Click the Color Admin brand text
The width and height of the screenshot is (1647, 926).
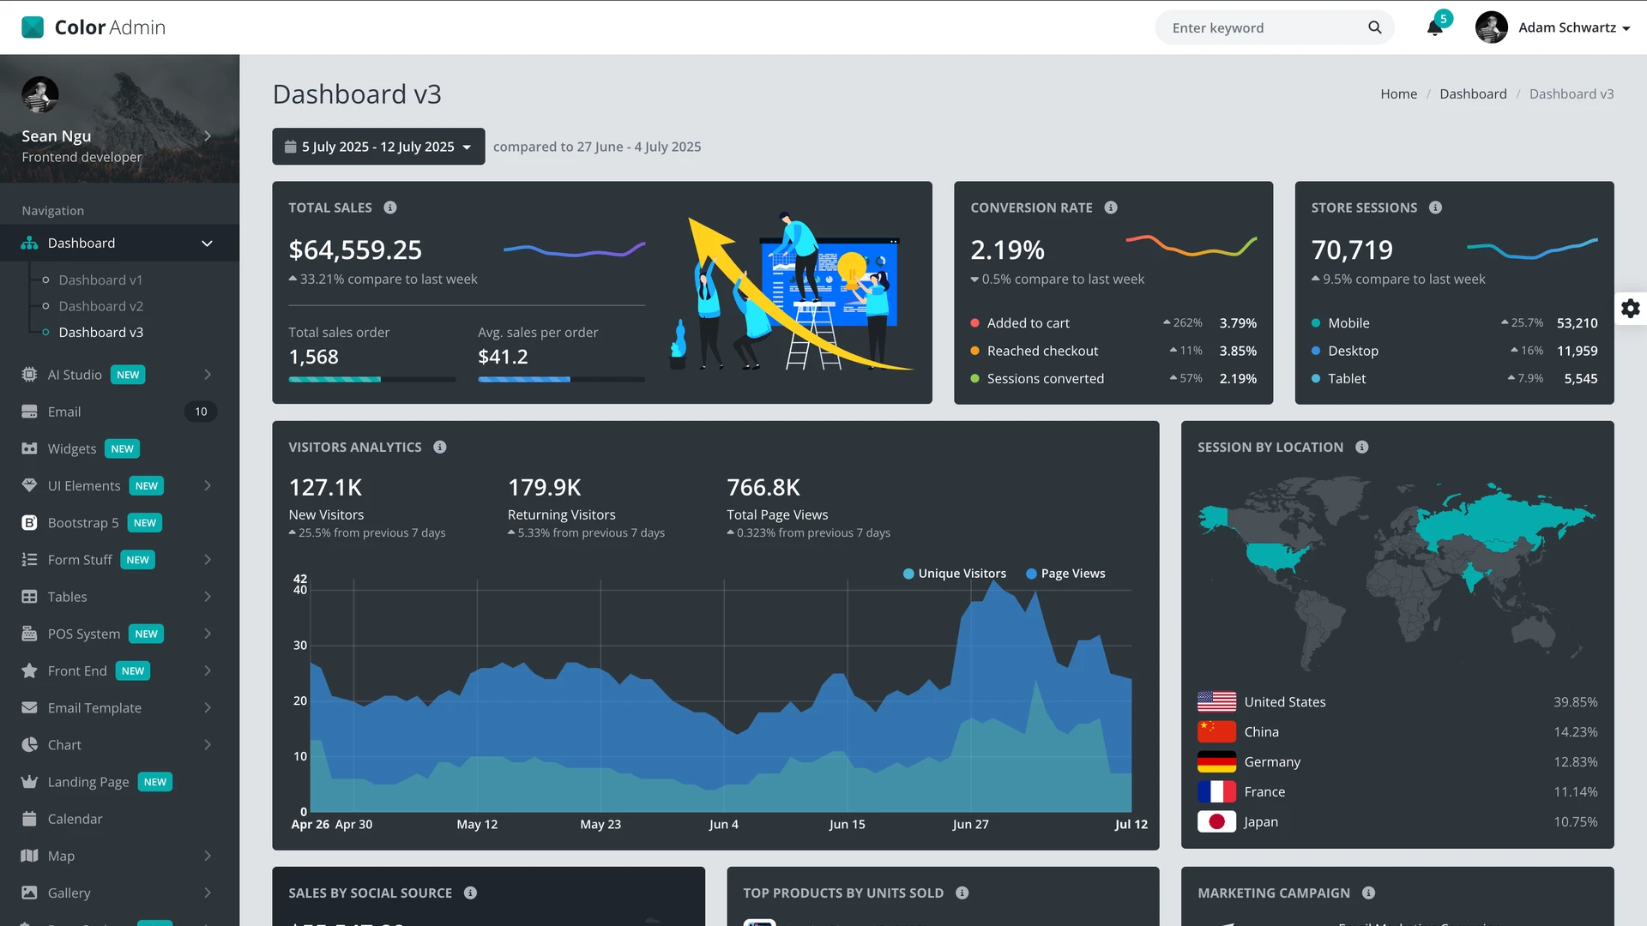[110, 27]
